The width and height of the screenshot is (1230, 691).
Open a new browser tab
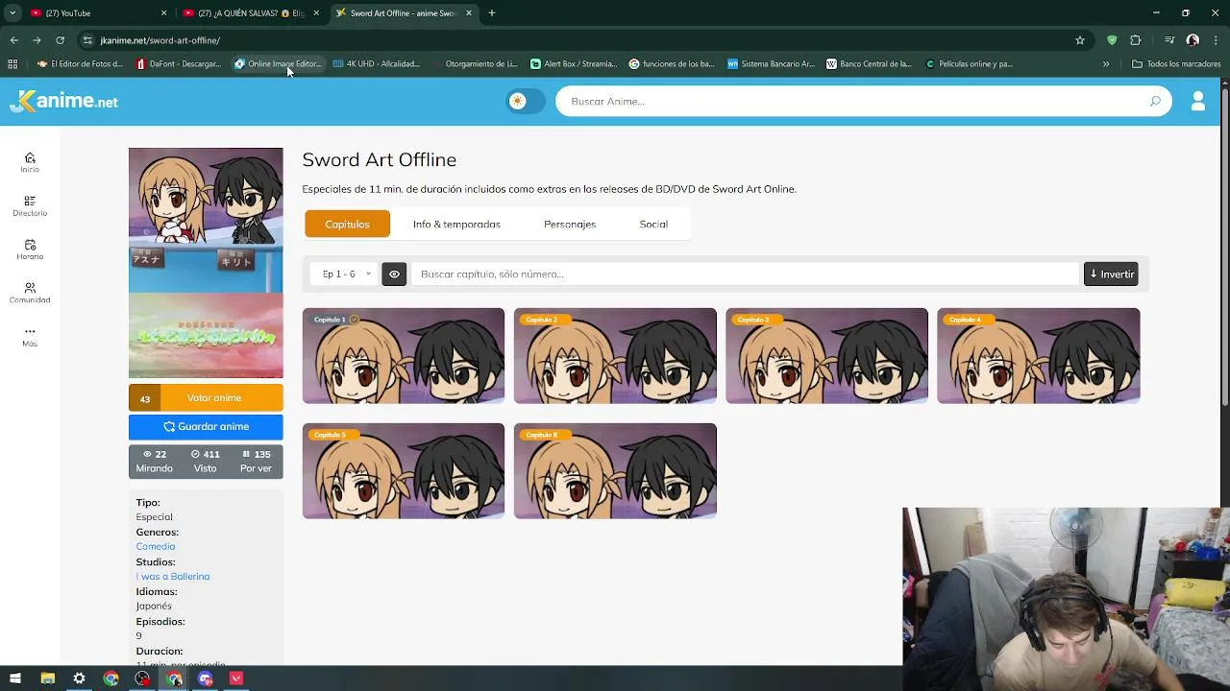tap(491, 12)
